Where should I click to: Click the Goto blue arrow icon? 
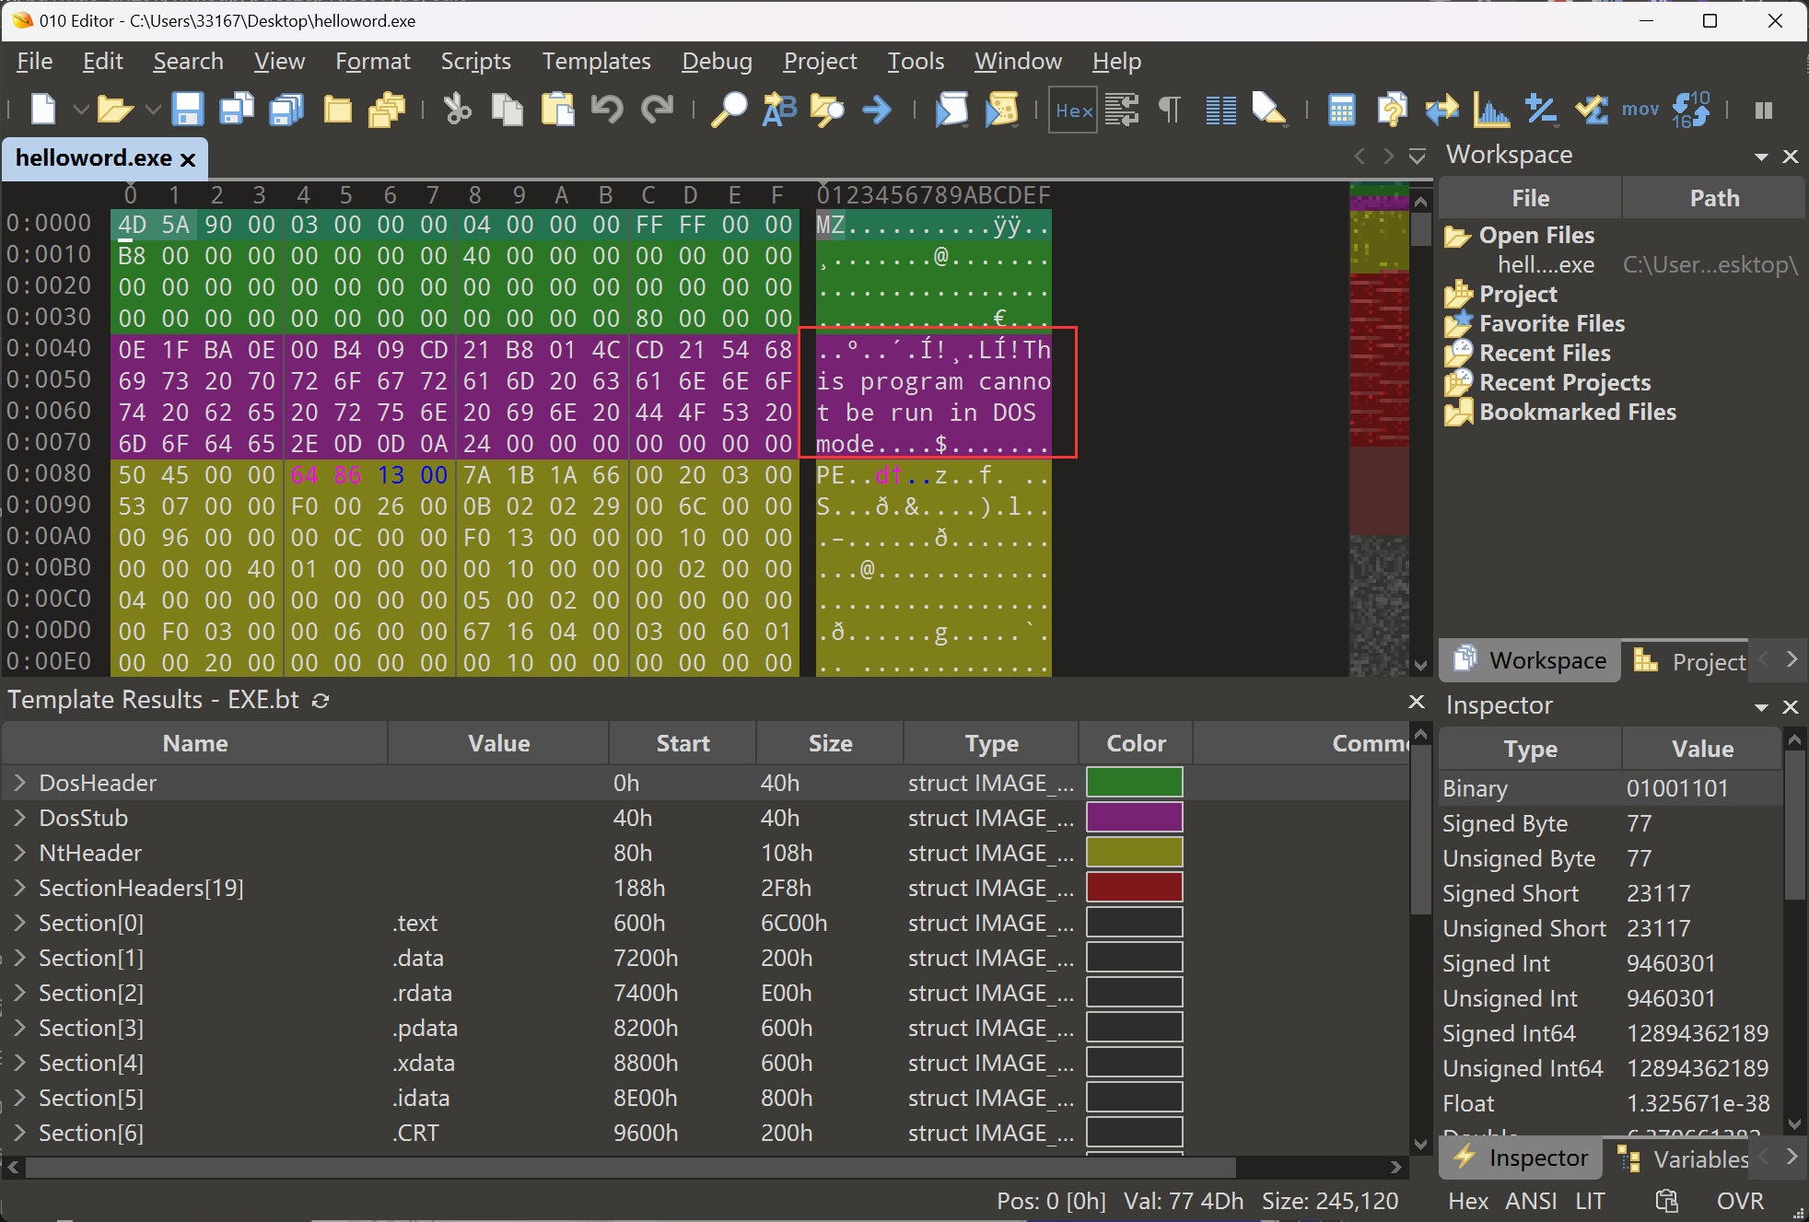point(877,110)
